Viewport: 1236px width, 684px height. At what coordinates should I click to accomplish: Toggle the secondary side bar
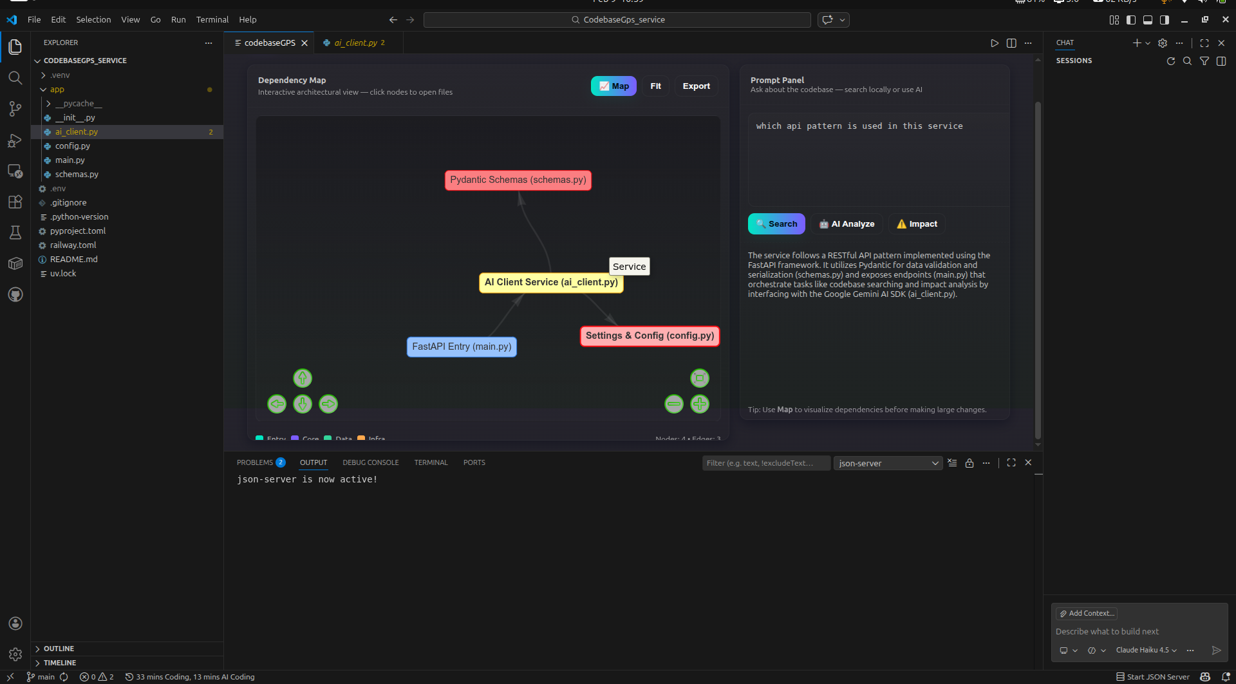(1165, 20)
